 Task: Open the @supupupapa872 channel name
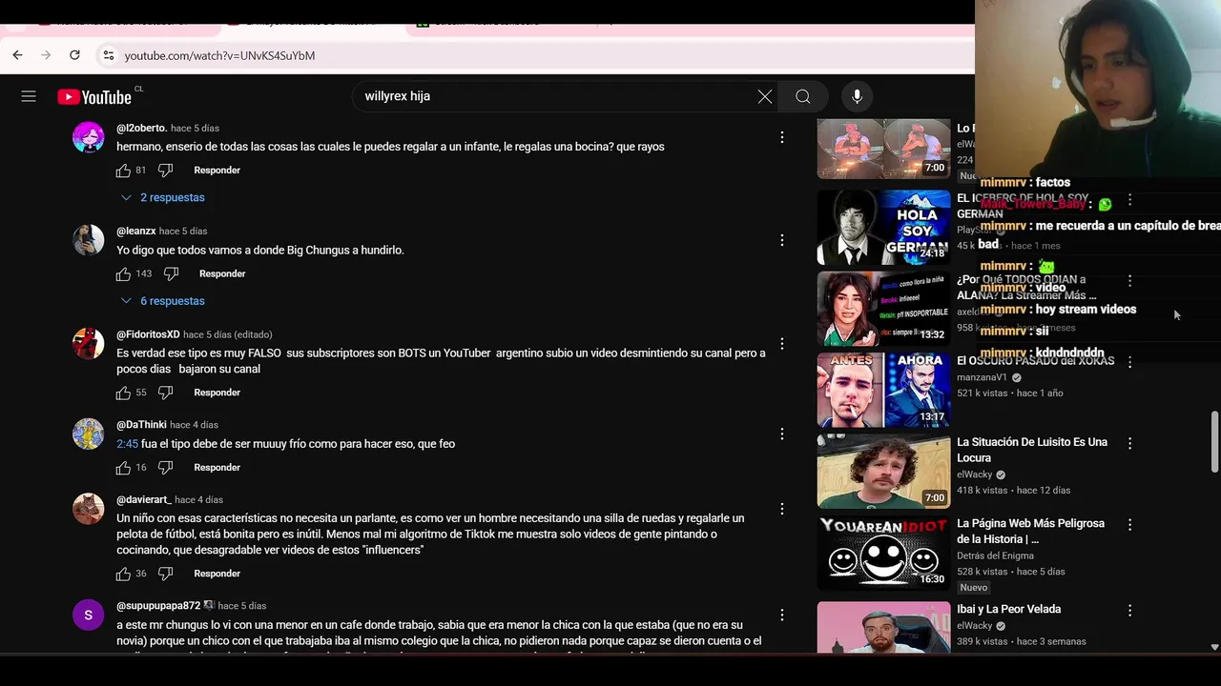point(158,606)
